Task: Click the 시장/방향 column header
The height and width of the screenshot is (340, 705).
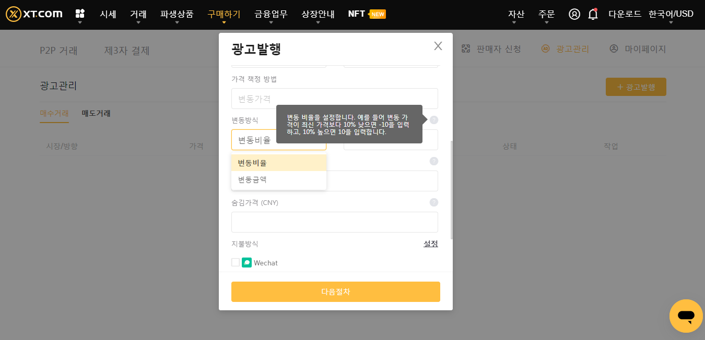Action: 62,146
